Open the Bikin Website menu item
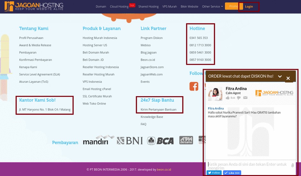 (189, 6)
